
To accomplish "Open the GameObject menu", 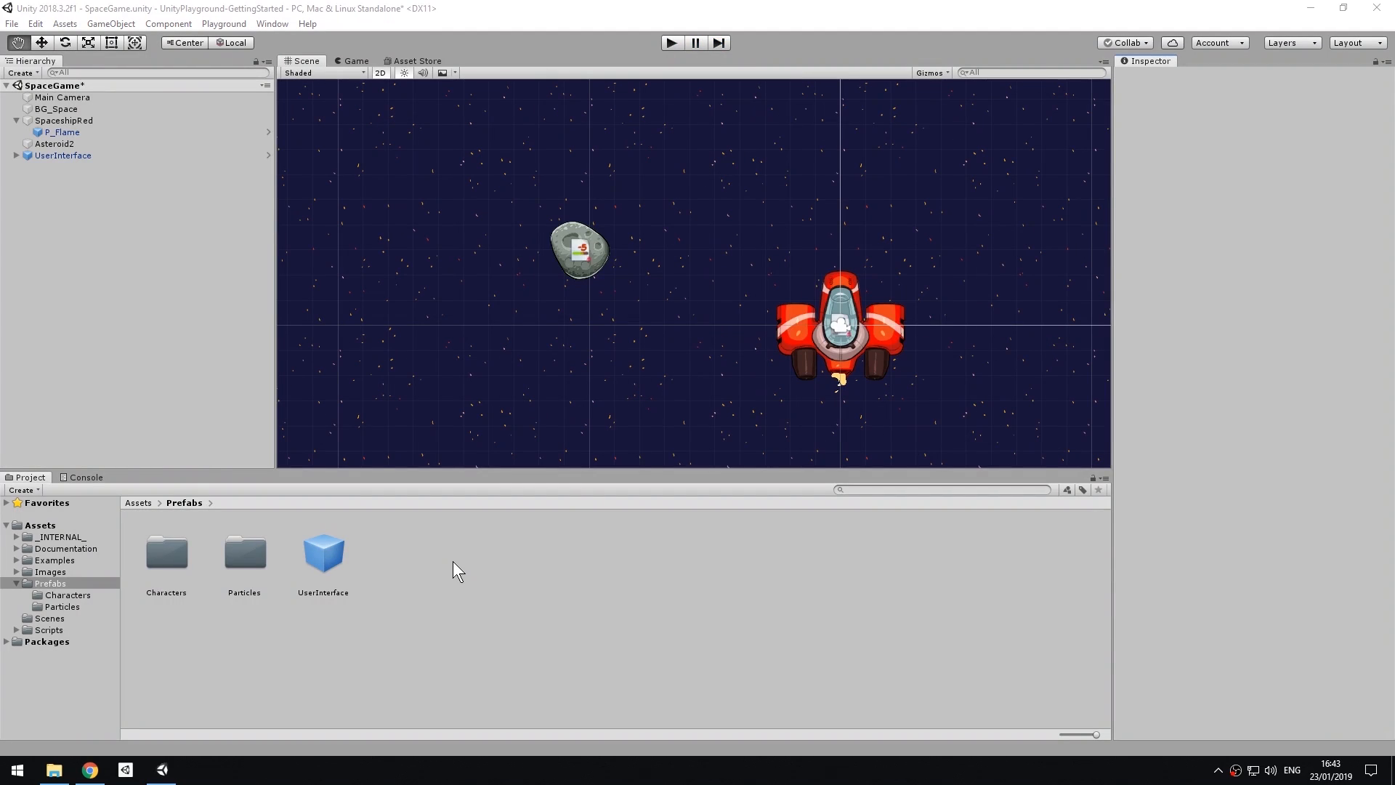I will [x=111, y=24].
